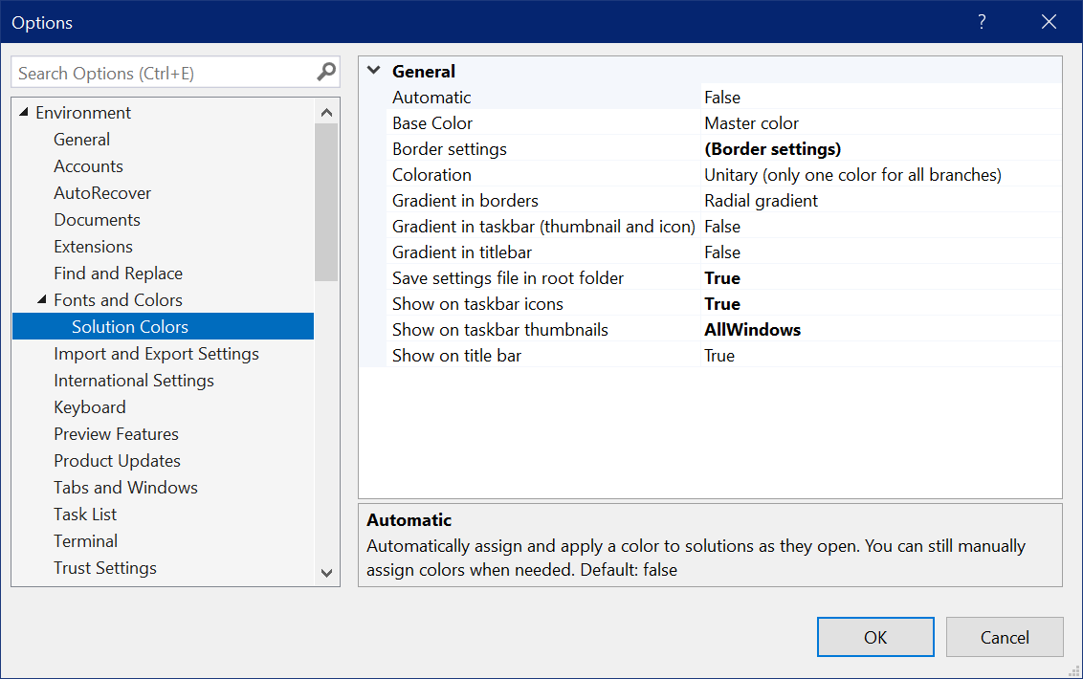The image size is (1083, 679).
Task: Click the AllWindows value
Action: [x=753, y=330]
